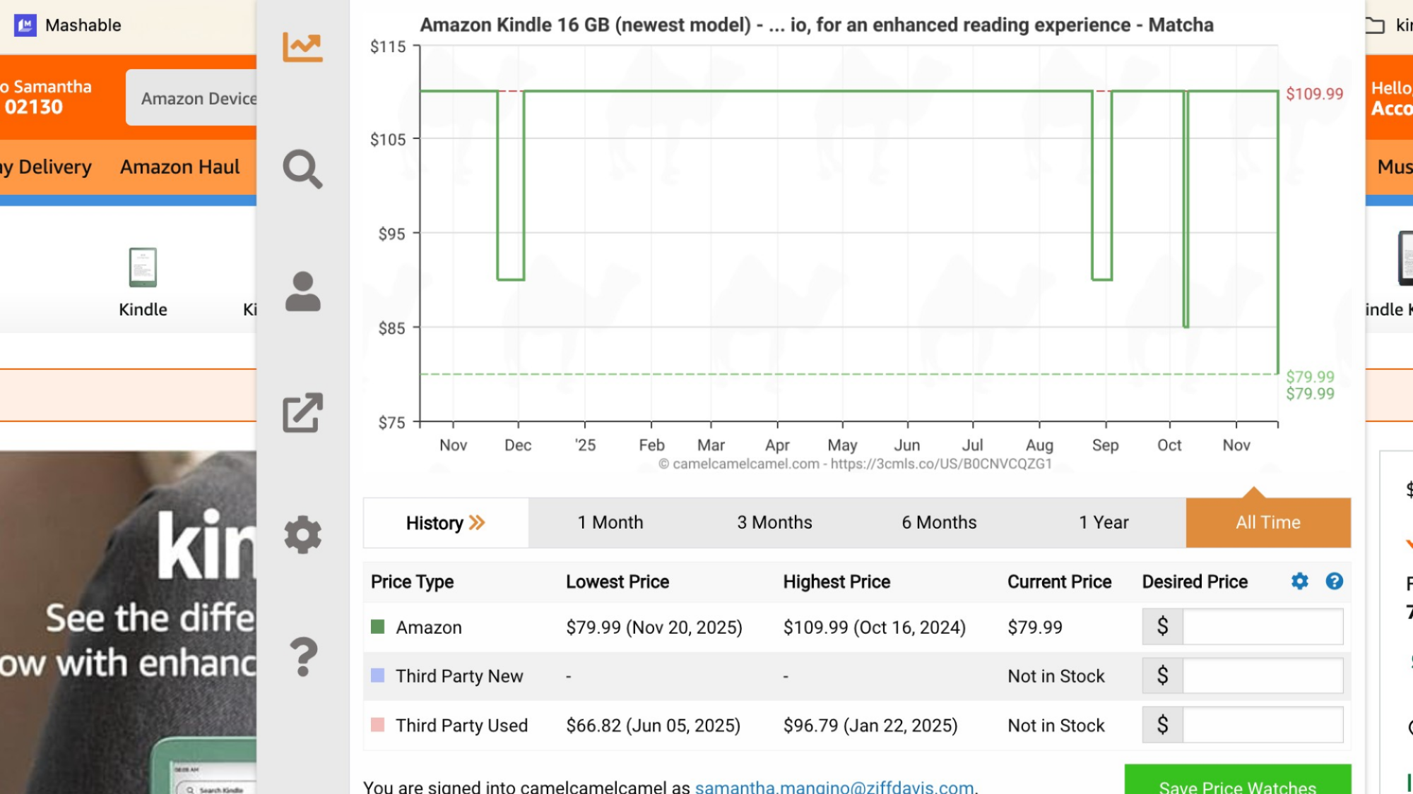The height and width of the screenshot is (794, 1413).
Task: Click the blue help circle next to Desired Price
Action: click(1335, 582)
